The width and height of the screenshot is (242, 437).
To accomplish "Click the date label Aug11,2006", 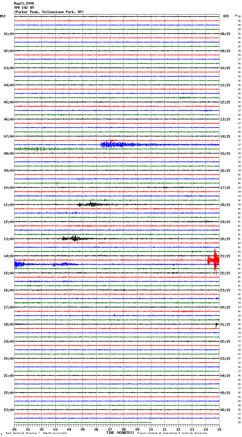I will (24, 3).
